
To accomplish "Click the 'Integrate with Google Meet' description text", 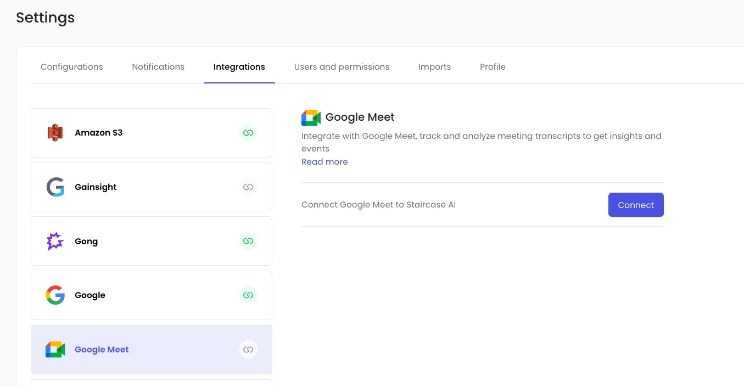I will 482,142.
